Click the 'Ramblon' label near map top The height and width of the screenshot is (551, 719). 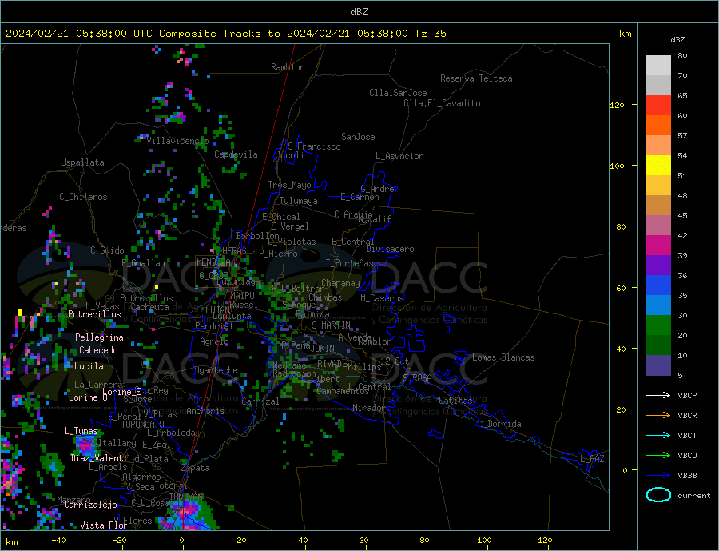288,67
